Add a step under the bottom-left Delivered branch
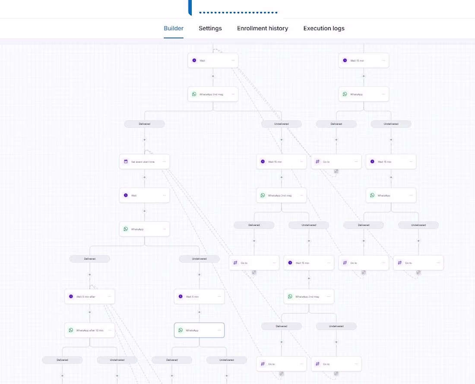This screenshot has height=384, width=475. click(63, 376)
